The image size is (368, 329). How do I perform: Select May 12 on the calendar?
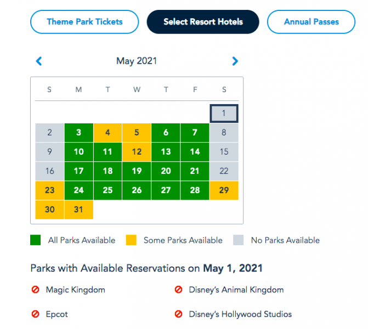point(137,152)
